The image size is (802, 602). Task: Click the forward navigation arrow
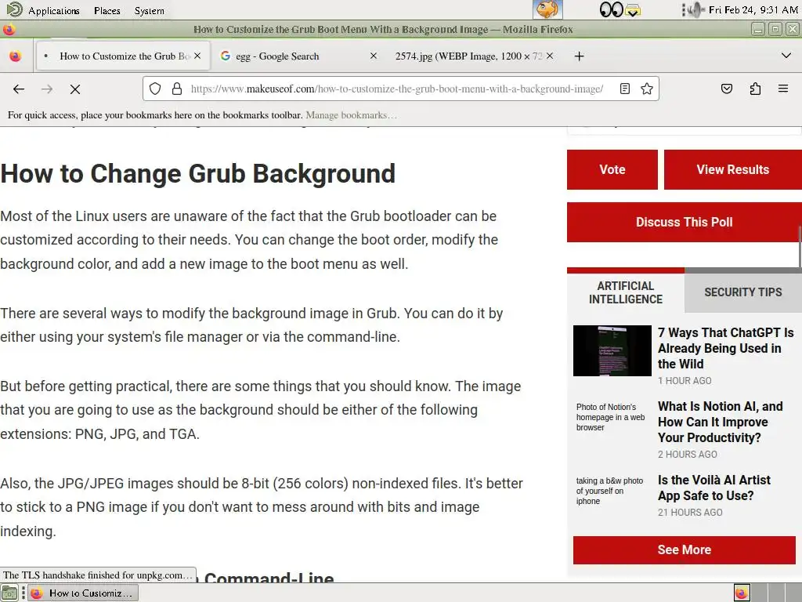(47, 89)
